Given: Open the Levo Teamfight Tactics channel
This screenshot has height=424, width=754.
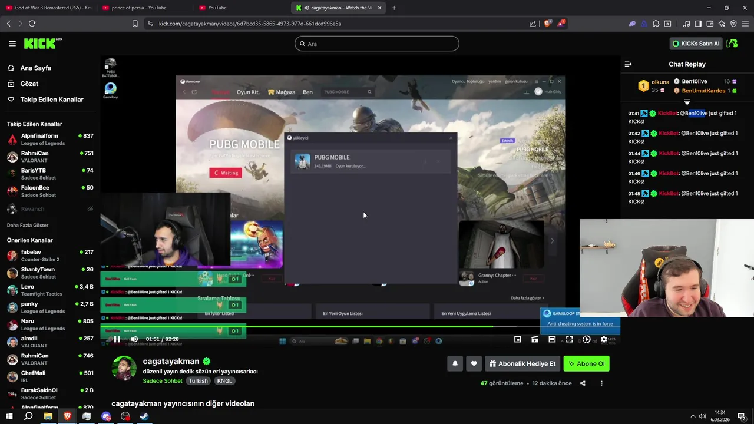Looking at the screenshot, I should (50, 290).
